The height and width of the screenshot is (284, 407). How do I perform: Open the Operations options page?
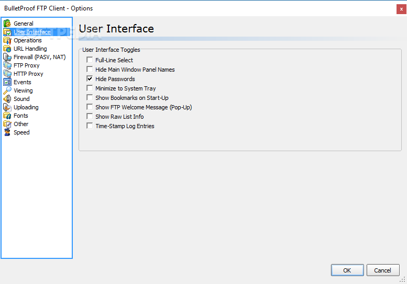click(28, 40)
